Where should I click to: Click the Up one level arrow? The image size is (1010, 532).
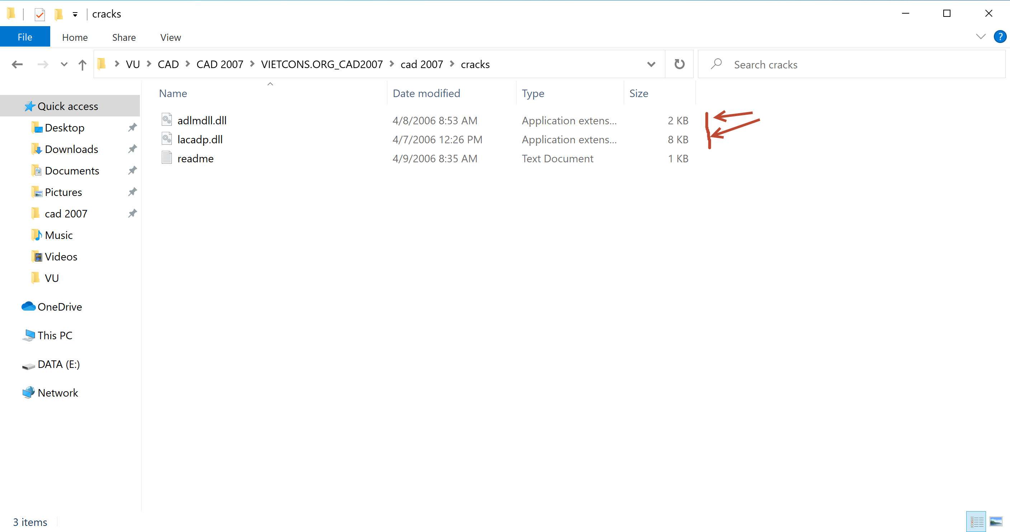(x=82, y=64)
